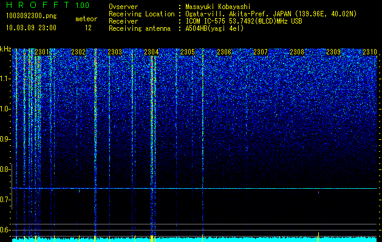Click the 2304 time marker
Screen dimensions: 382x242
click(151, 52)
